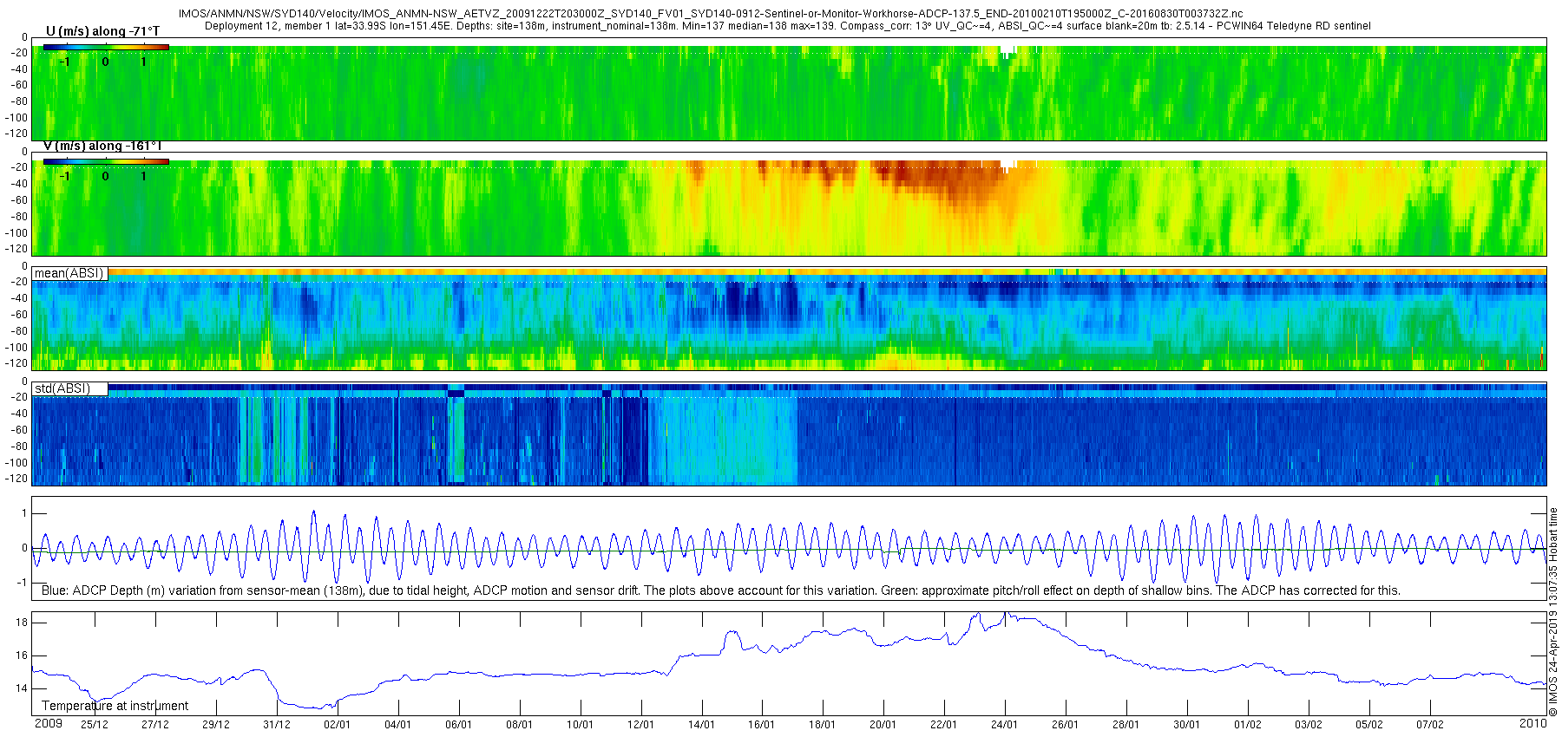Click the 'Blue: ADCP Depth (m) variation' caption

(x=720, y=590)
